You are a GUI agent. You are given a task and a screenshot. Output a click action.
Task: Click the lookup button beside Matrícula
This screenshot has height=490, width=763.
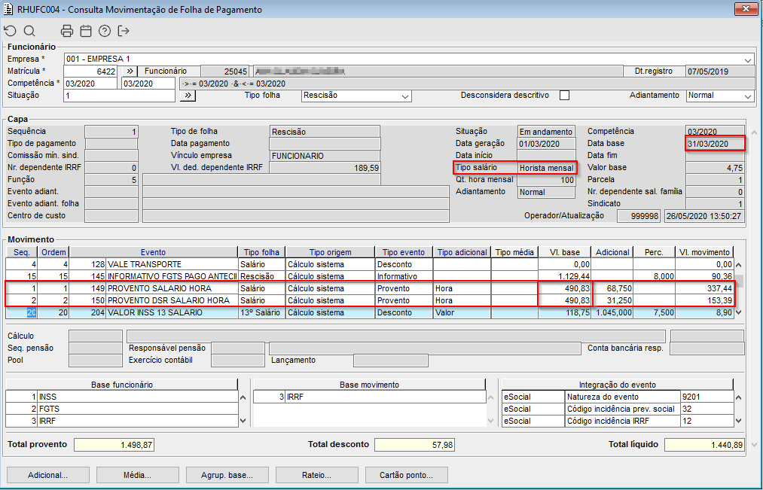pyautogui.click(x=129, y=72)
